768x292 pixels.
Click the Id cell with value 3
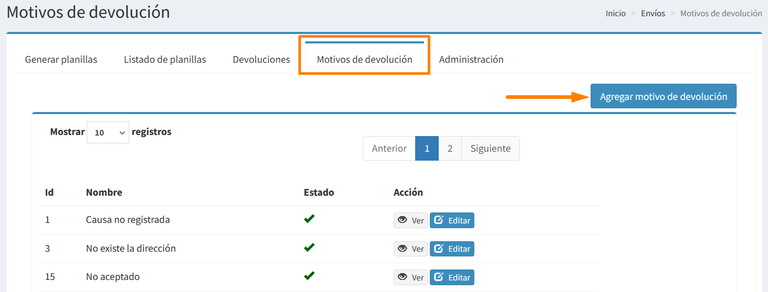[48, 248]
